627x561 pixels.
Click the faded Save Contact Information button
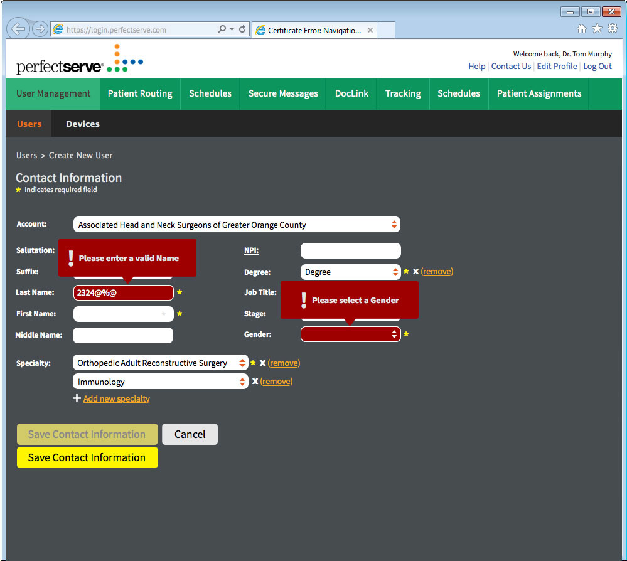pyautogui.click(x=87, y=434)
